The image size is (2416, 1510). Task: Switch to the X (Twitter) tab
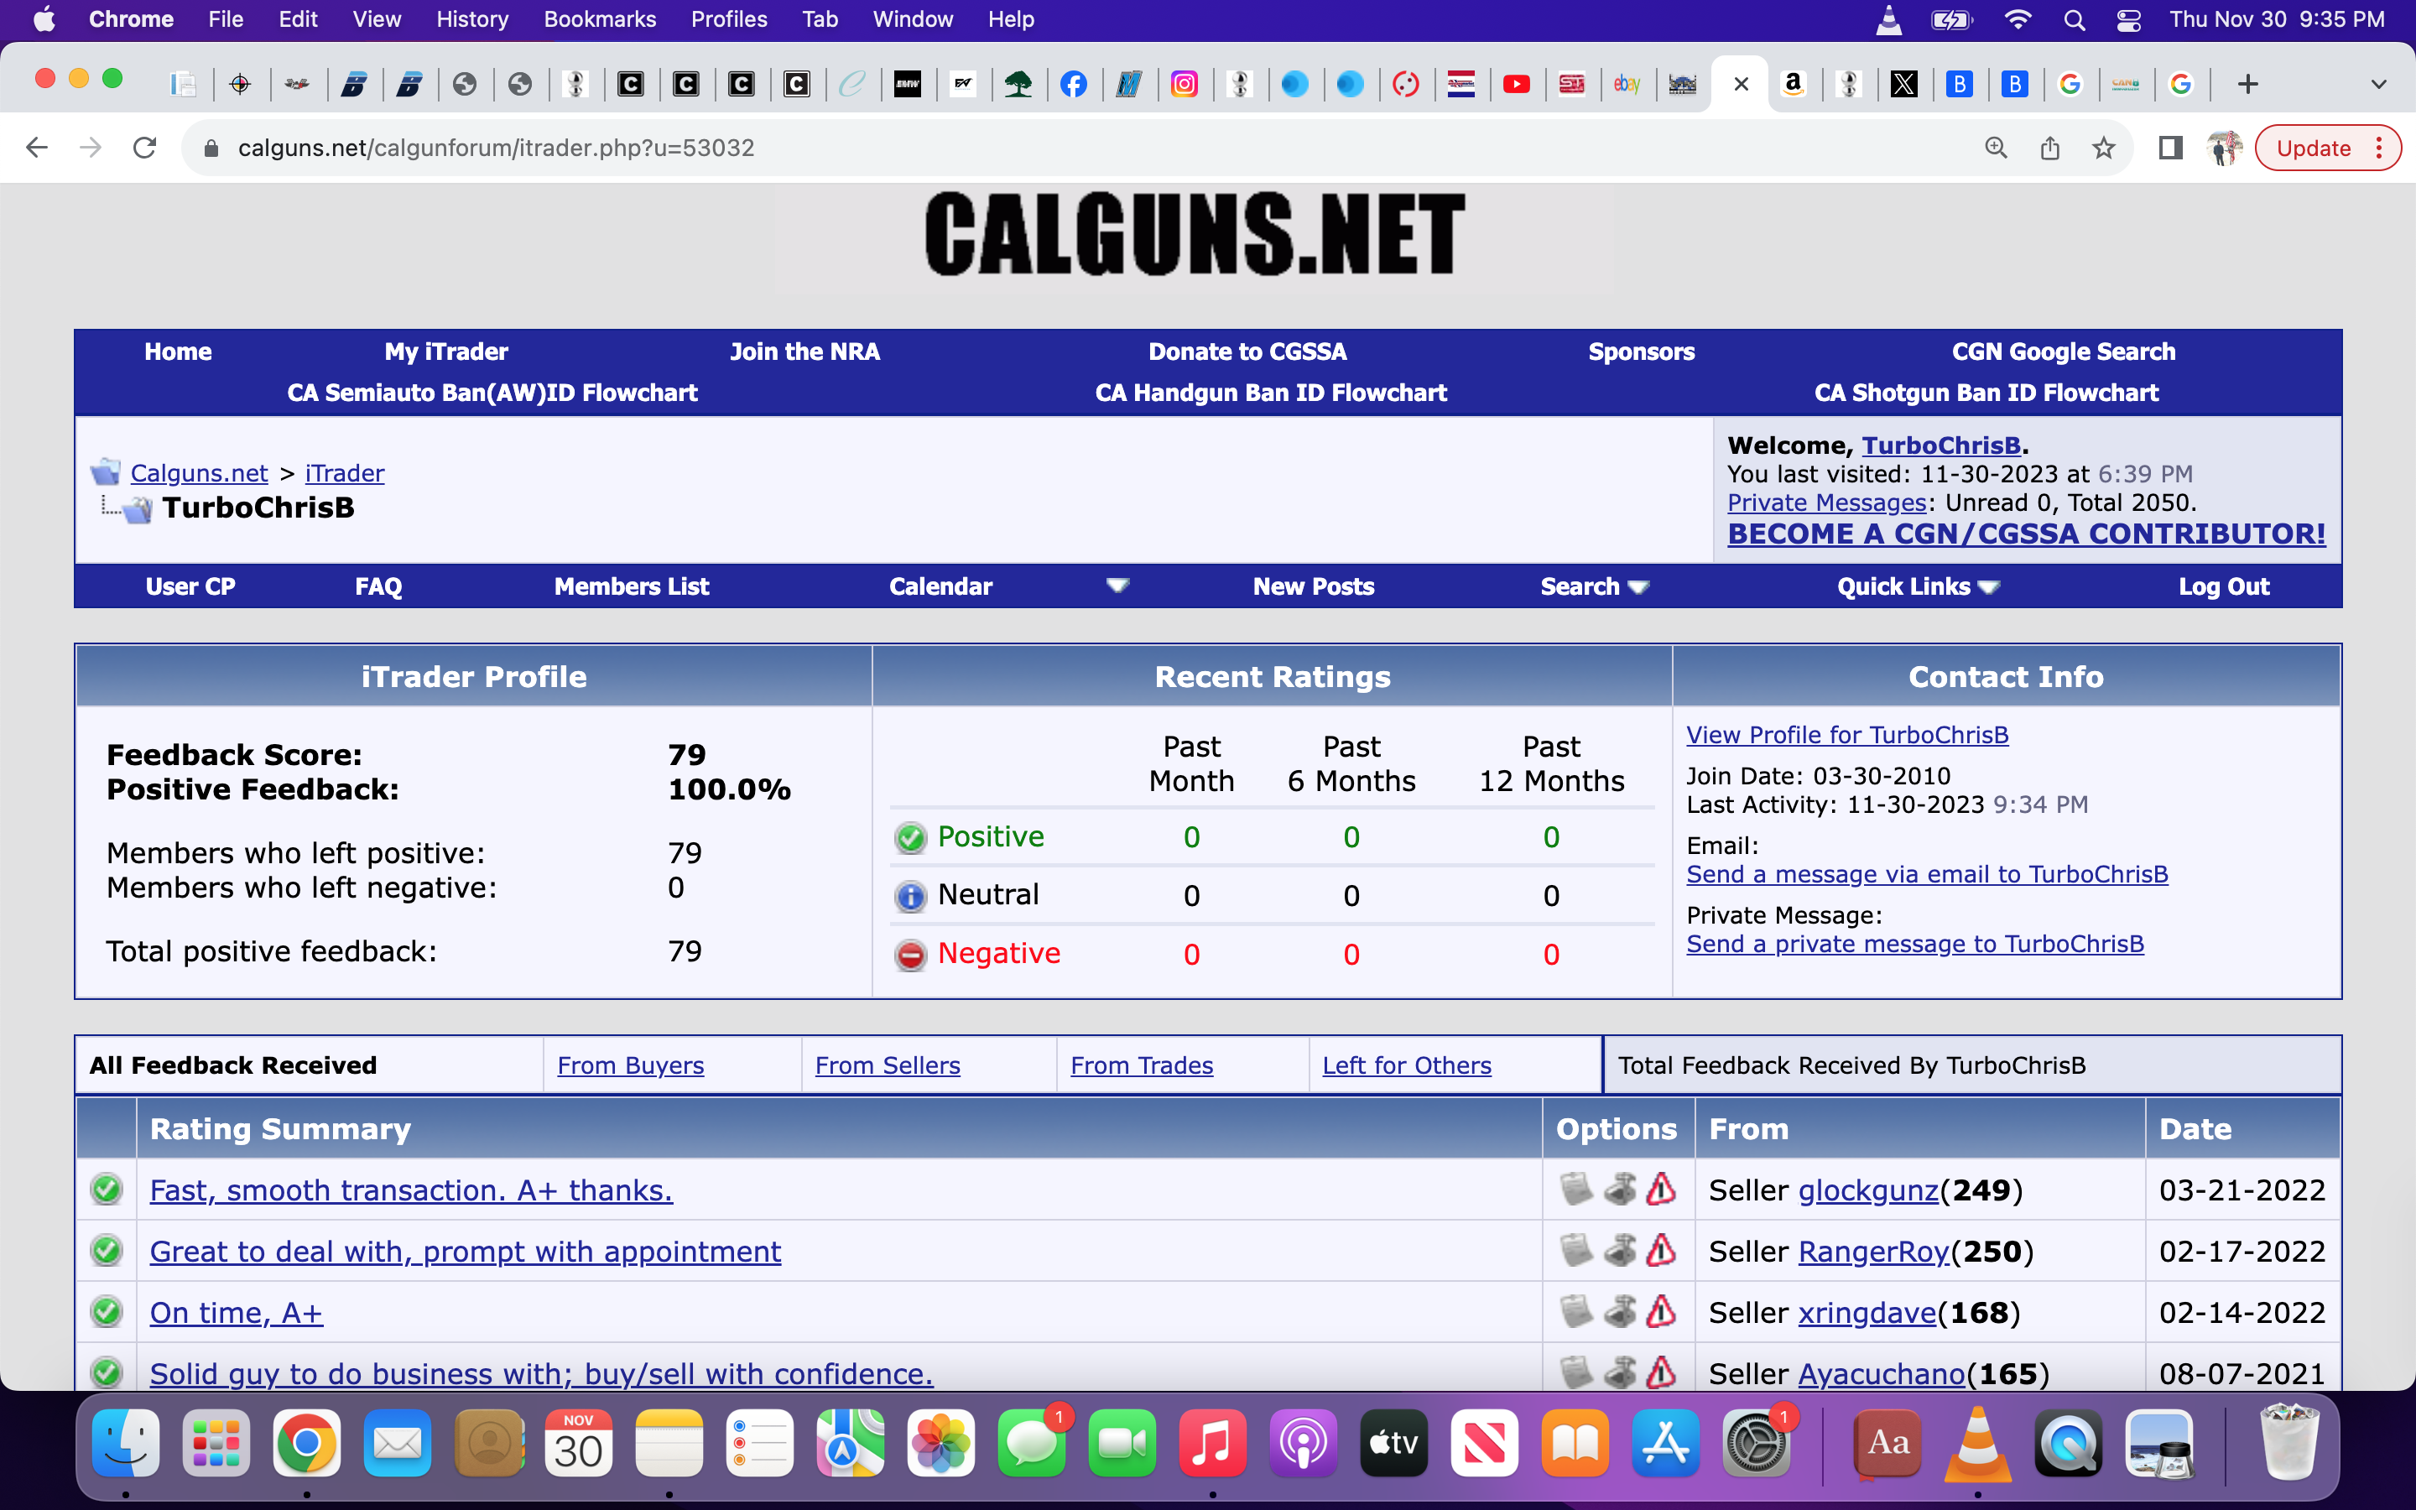click(1903, 84)
